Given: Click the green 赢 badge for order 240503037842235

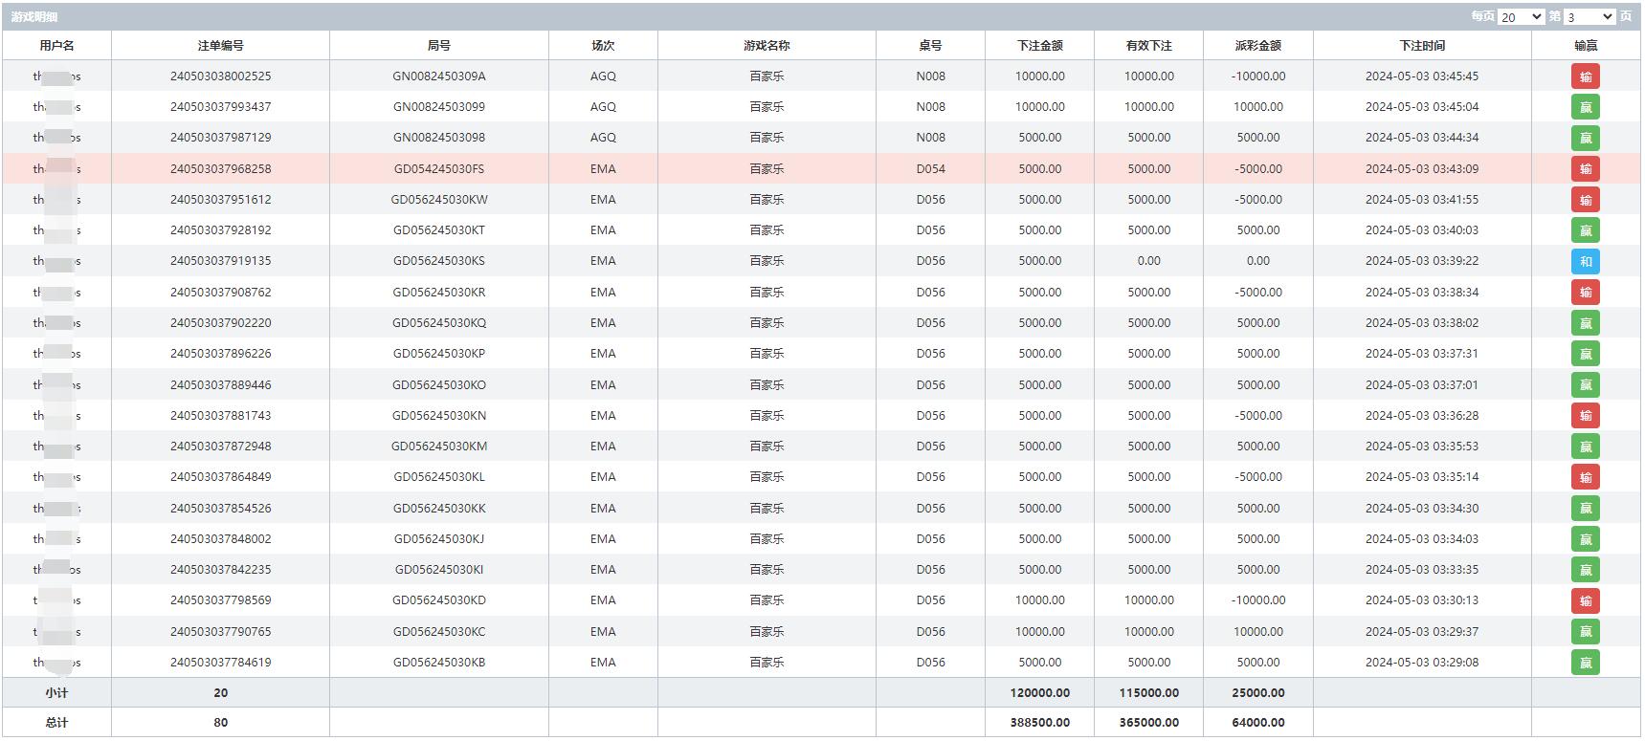Looking at the screenshot, I should coord(1585,570).
